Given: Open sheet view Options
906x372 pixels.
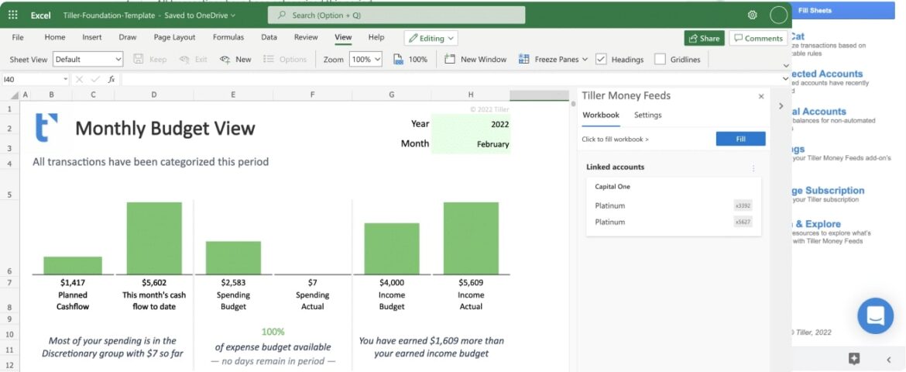Looking at the screenshot, I should [285, 59].
